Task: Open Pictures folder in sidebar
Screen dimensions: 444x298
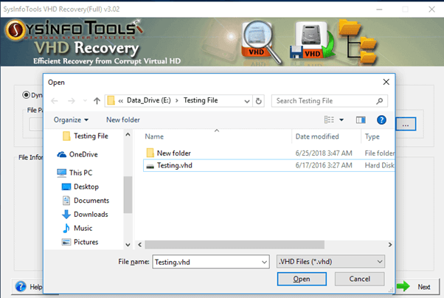Action: tap(80, 242)
